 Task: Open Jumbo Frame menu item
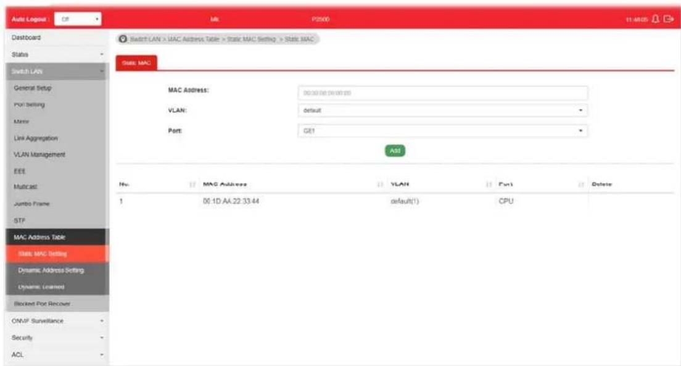[31, 204]
